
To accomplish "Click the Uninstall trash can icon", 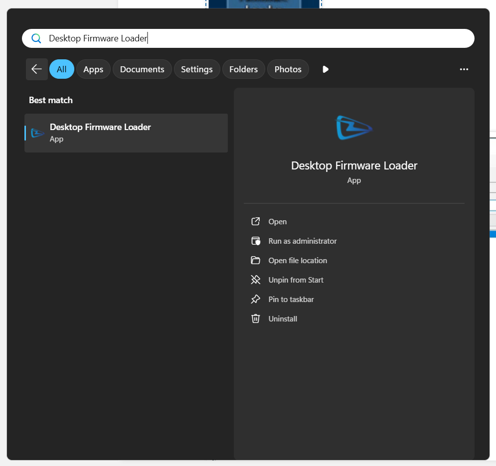I will pyautogui.click(x=256, y=318).
